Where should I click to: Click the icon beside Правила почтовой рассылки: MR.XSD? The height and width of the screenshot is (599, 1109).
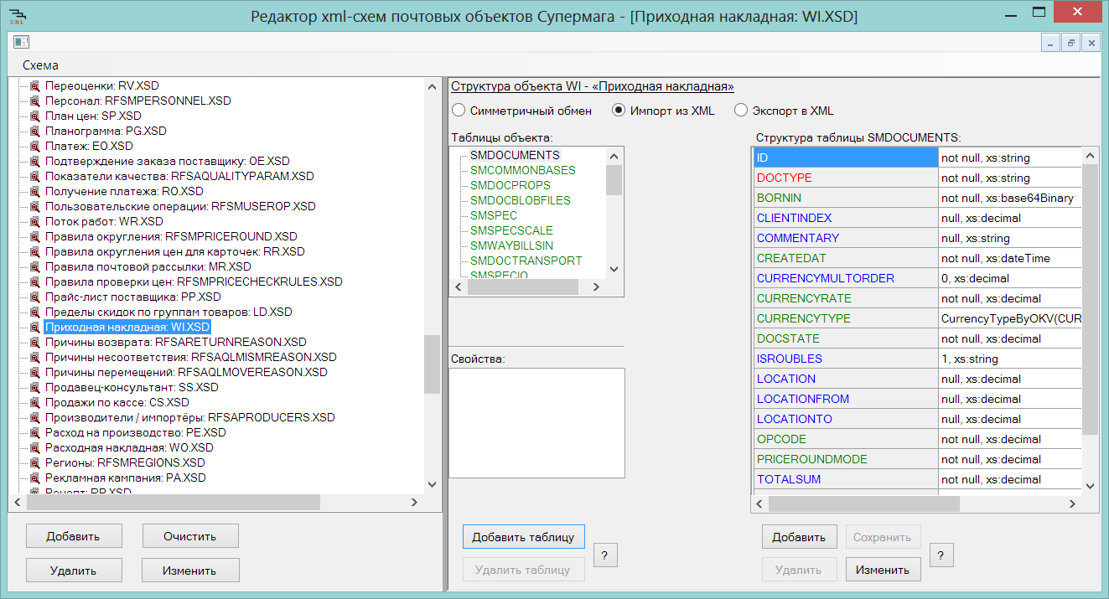pyautogui.click(x=35, y=266)
